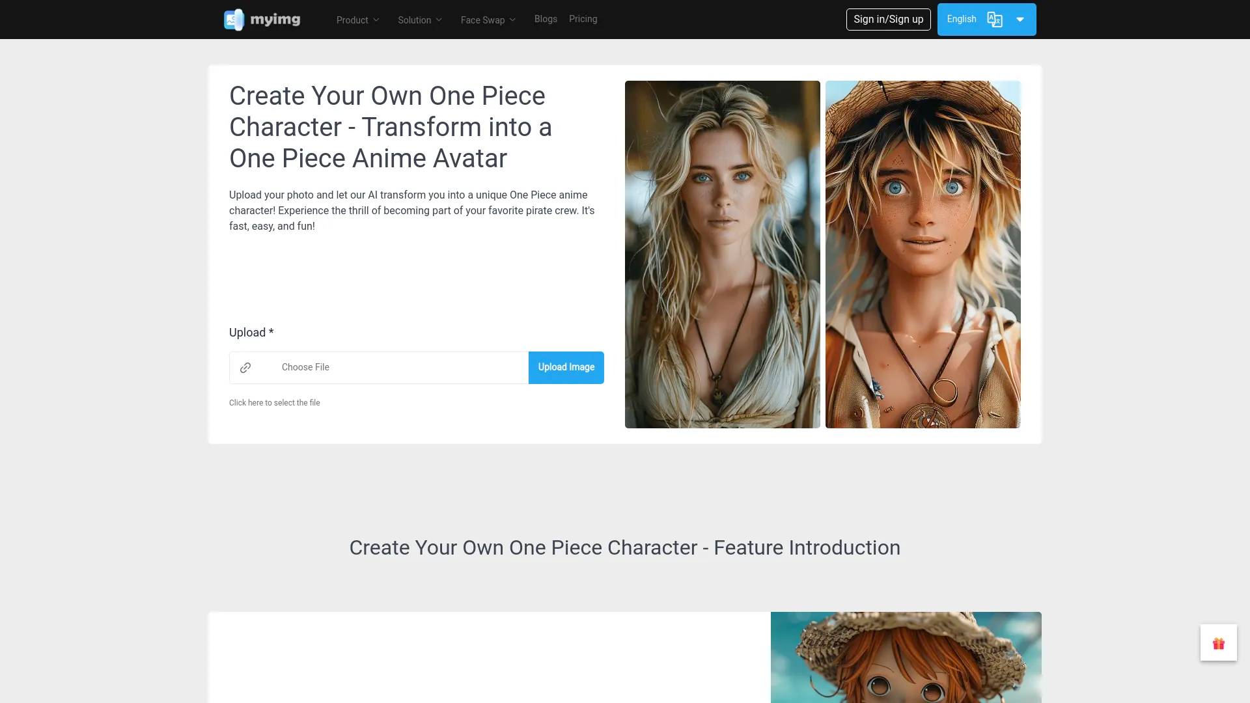Click Sign in/Sign up button
1250x703 pixels.
click(889, 19)
